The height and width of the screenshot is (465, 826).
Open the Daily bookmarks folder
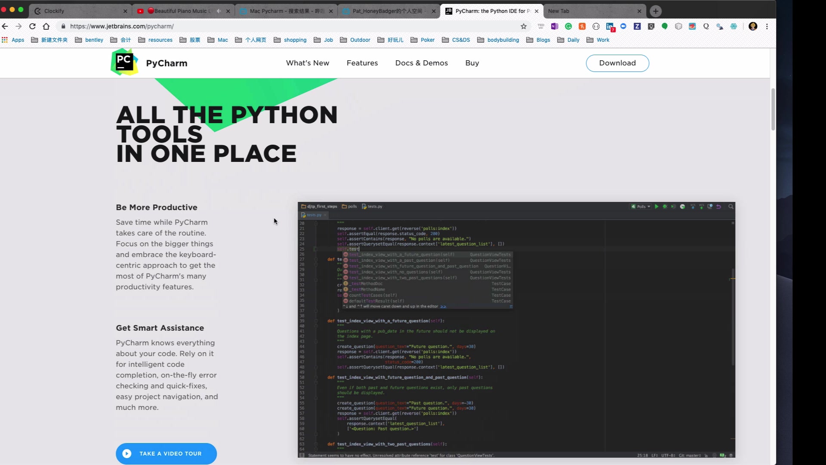click(x=568, y=40)
